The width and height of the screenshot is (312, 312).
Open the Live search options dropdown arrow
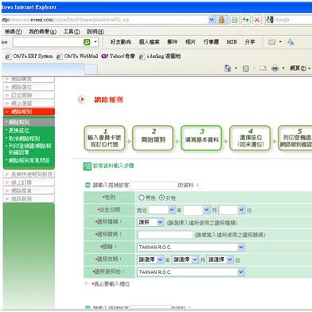coord(96,42)
